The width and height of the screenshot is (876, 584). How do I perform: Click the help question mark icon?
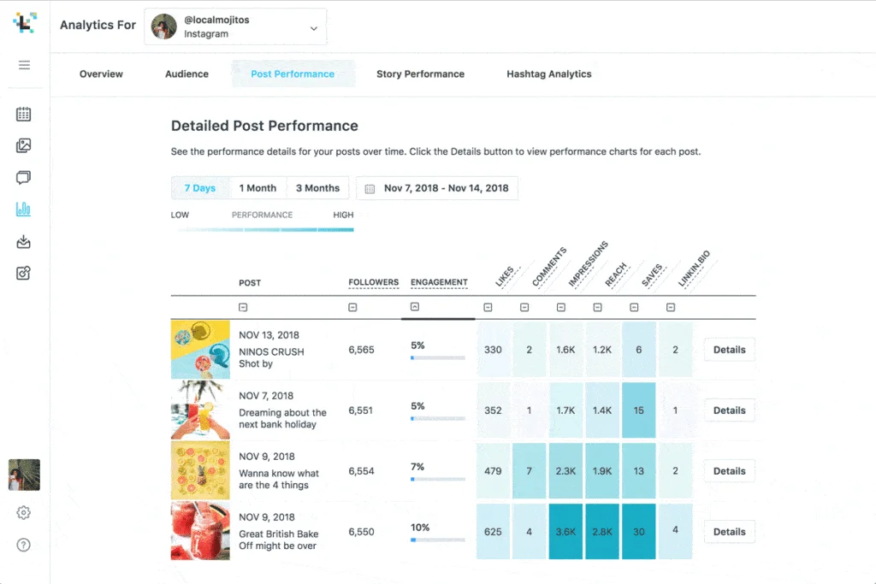pyautogui.click(x=24, y=545)
